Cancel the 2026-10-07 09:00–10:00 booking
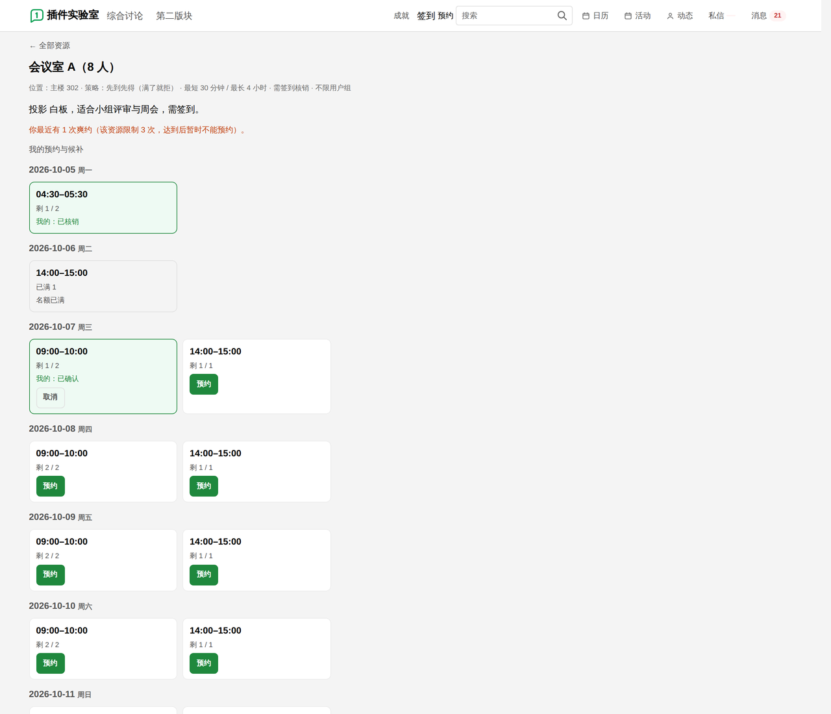 [50, 397]
